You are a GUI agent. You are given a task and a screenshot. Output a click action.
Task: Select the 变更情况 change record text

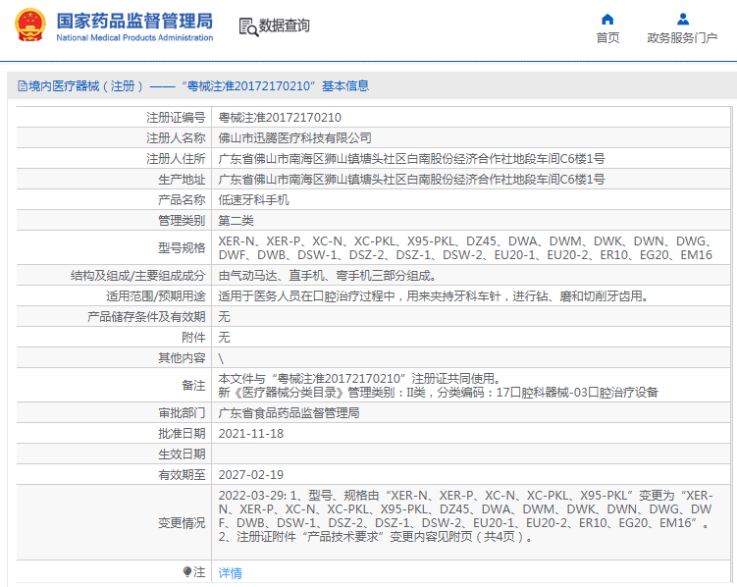click(465, 516)
